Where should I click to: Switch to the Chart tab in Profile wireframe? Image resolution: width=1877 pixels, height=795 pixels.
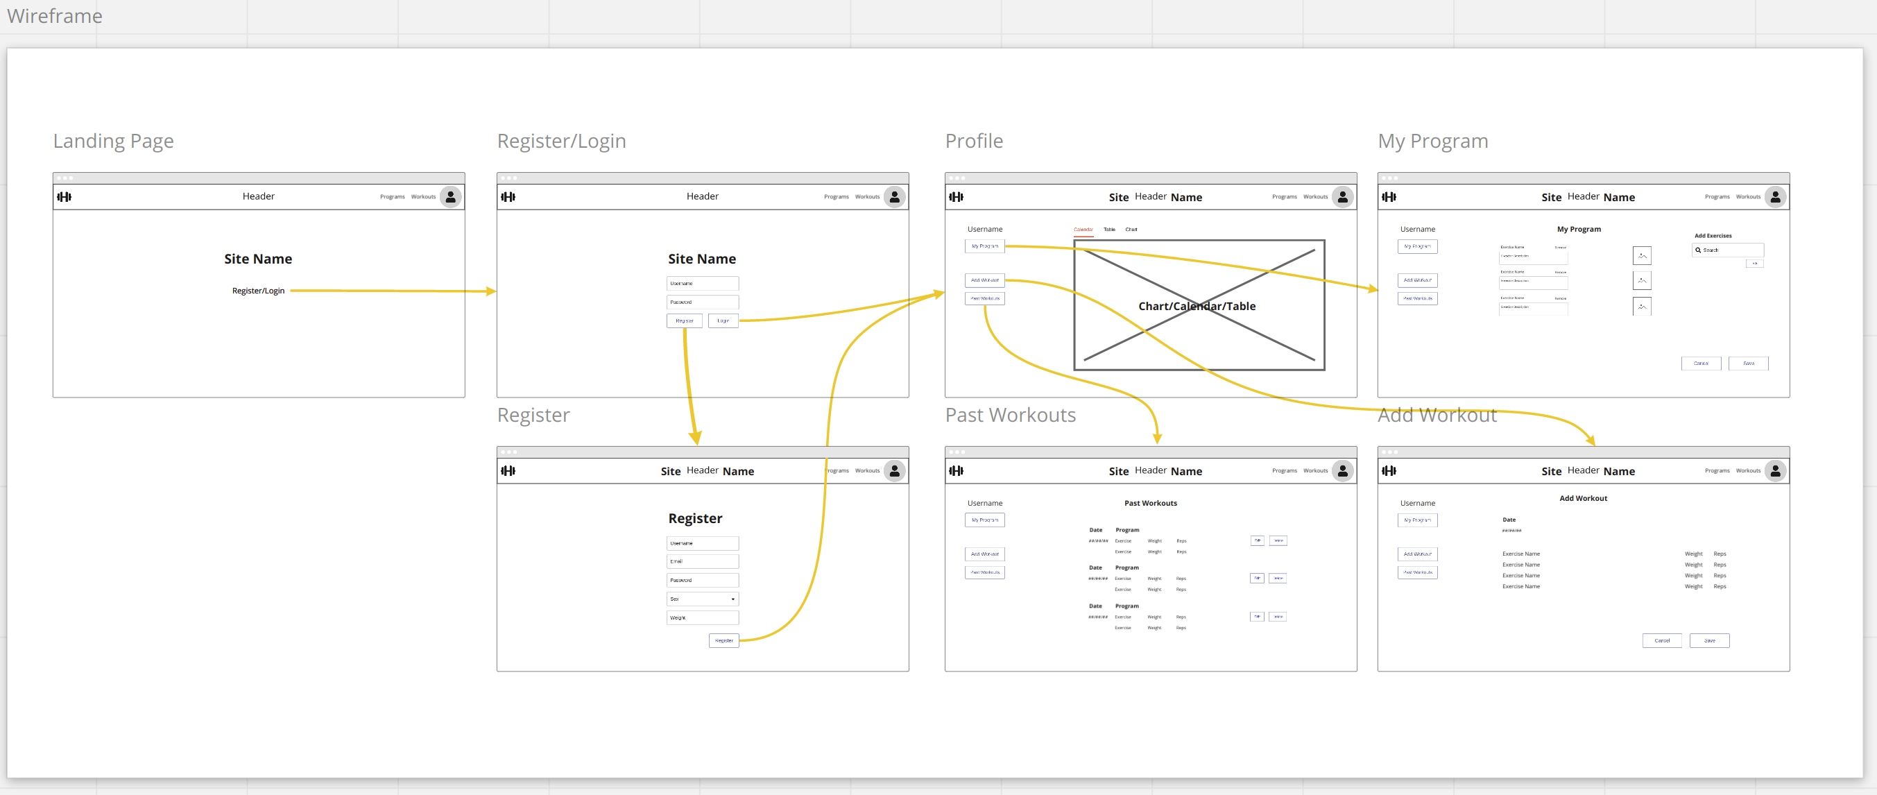pyautogui.click(x=1131, y=230)
